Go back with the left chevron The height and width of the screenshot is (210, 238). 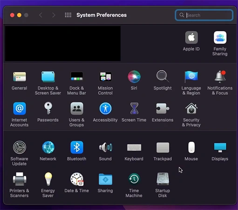[x=41, y=15]
